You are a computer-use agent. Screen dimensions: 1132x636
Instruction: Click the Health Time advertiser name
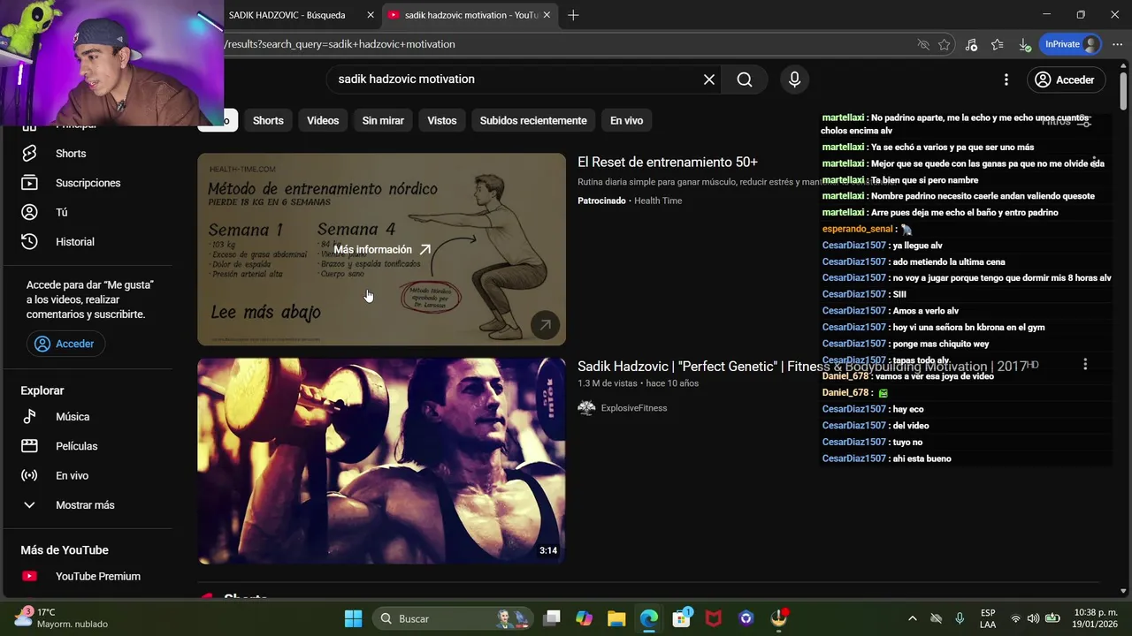pos(658,201)
